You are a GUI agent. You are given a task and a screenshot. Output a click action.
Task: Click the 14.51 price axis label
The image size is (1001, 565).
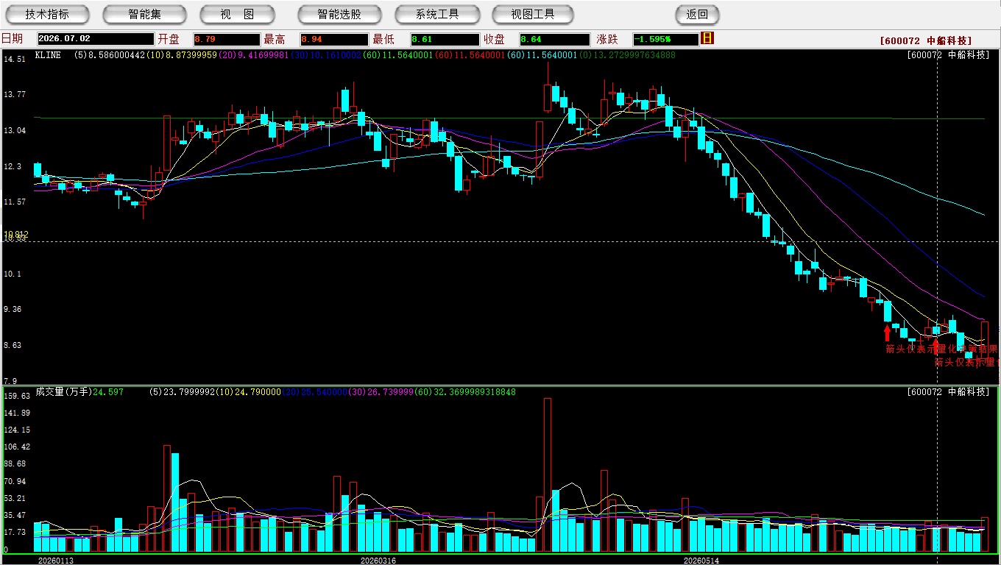coord(15,59)
